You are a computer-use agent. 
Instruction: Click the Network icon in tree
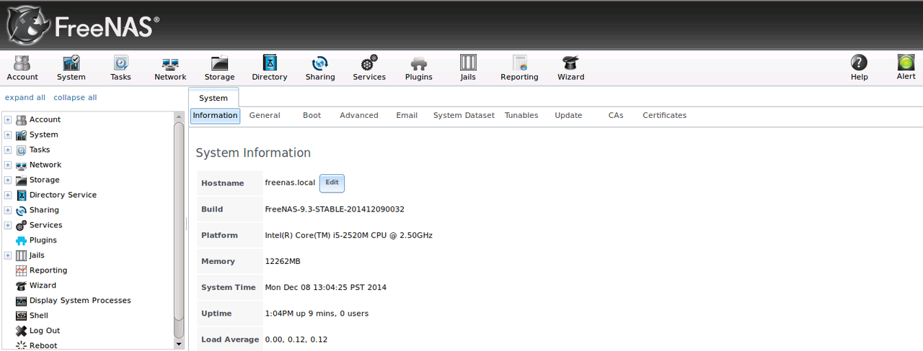pyautogui.click(x=21, y=165)
